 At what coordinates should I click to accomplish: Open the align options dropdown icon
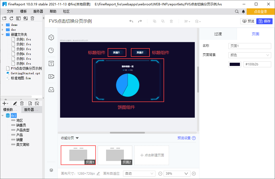187,21
